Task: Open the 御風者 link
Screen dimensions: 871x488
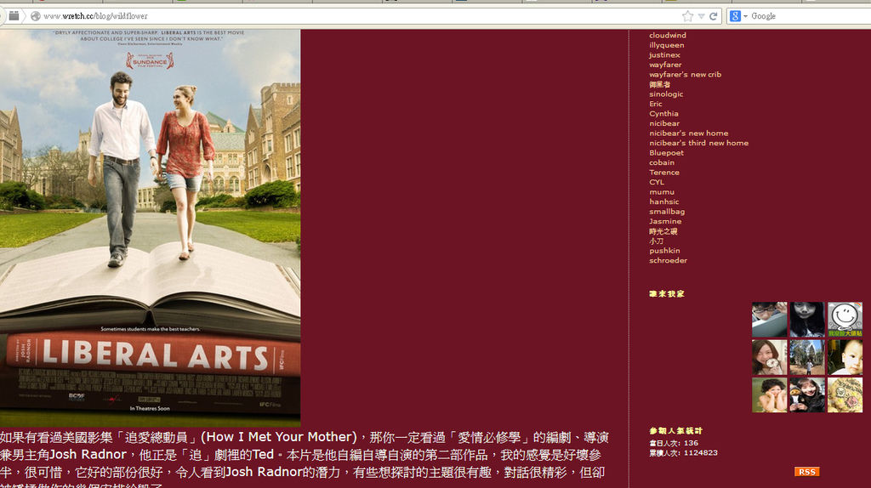Action: (659, 84)
